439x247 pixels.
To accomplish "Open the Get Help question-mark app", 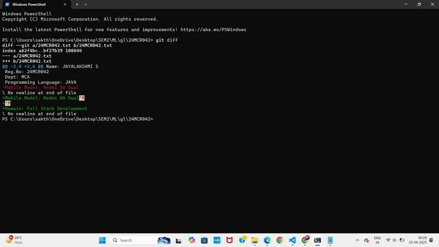I will click(242, 240).
